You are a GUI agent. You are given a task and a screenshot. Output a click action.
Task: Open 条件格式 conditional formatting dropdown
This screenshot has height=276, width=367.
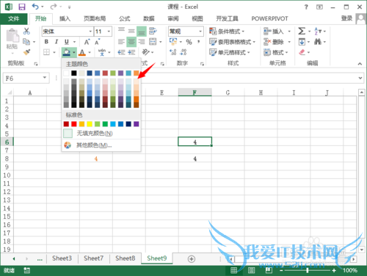coord(227,32)
